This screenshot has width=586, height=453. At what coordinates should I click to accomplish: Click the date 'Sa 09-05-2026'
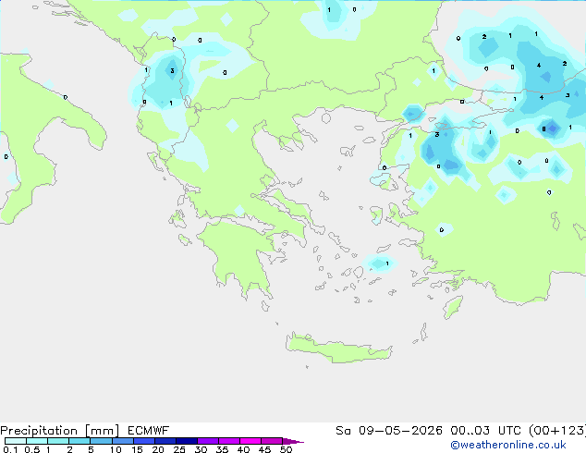click(389, 431)
